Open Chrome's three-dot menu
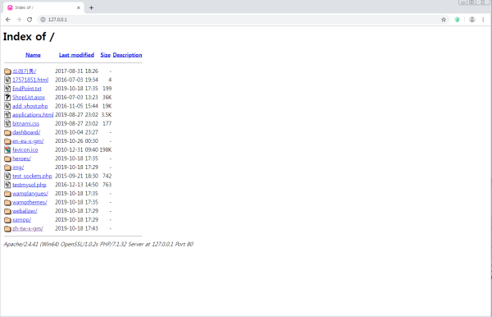Image resolution: width=492 pixels, height=317 pixels. pos(483,20)
